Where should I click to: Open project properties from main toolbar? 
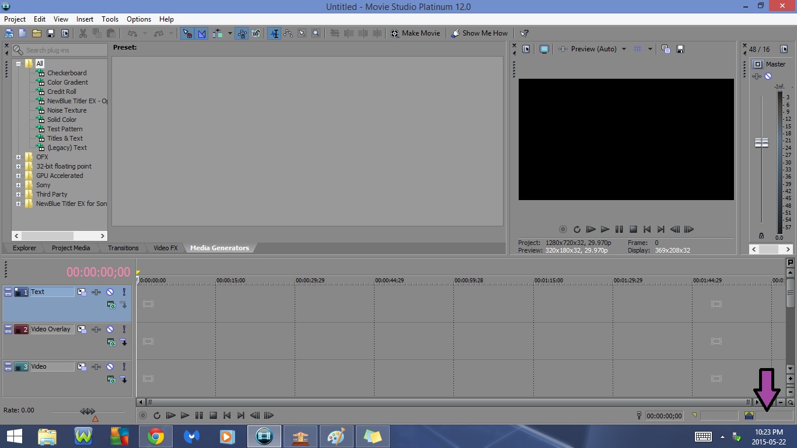[x=65, y=33]
